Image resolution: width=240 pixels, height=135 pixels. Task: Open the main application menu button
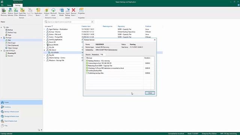tap(2, 5)
